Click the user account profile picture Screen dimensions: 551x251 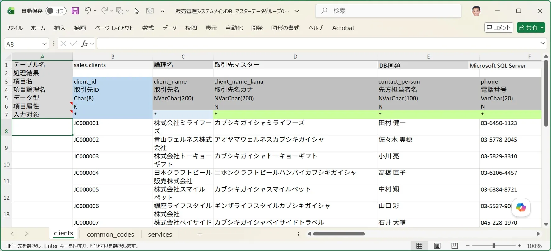[x=476, y=11]
